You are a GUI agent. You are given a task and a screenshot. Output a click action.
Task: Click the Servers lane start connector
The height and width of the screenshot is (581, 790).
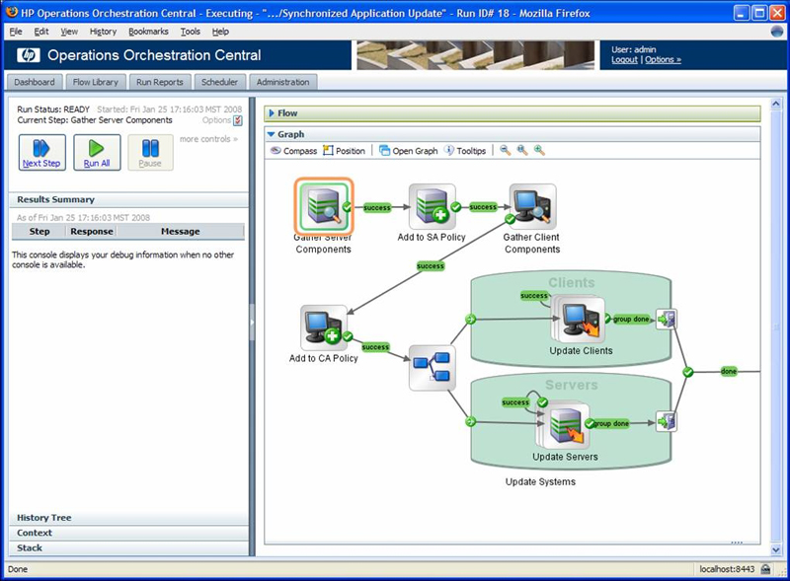coord(471,421)
